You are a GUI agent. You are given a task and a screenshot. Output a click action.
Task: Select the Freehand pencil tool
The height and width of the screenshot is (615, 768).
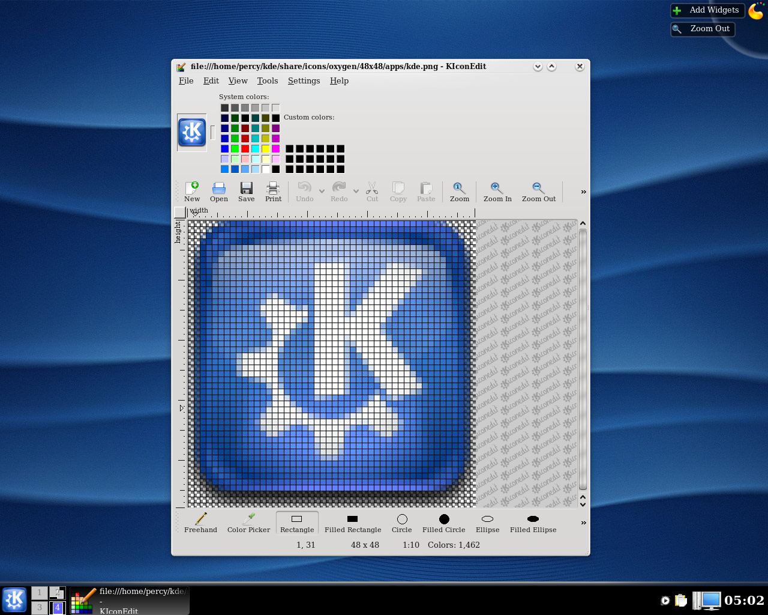click(200, 523)
